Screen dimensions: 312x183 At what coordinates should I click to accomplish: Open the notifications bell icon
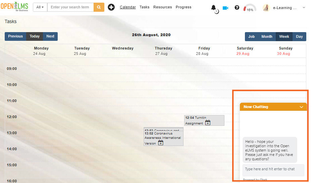214,7
